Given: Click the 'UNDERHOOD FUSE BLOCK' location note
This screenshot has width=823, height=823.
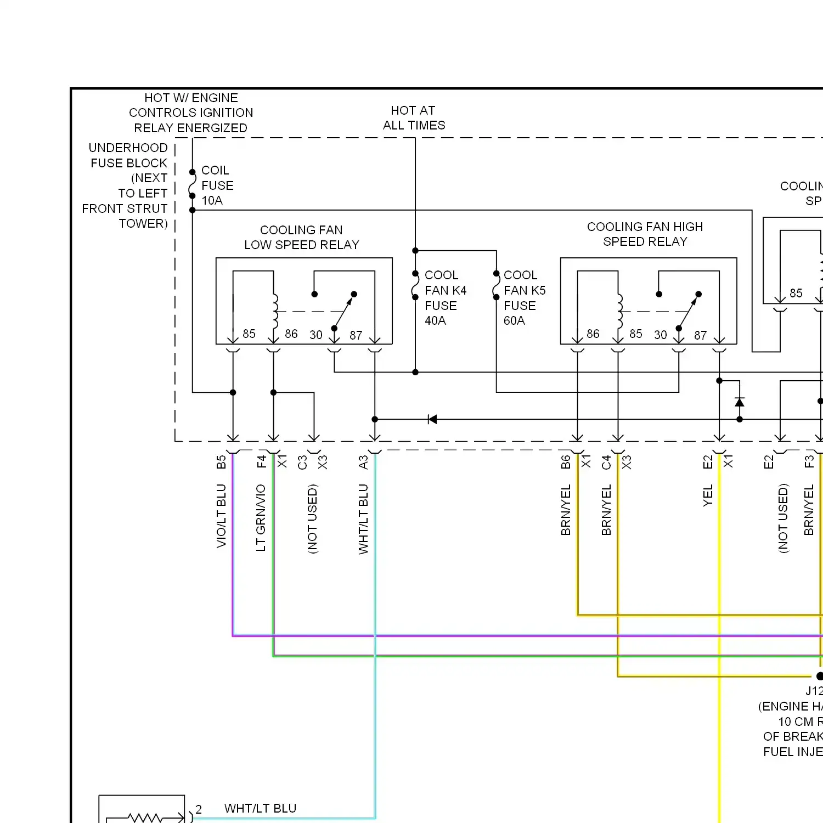Looking at the screenshot, I should click(126, 185).
